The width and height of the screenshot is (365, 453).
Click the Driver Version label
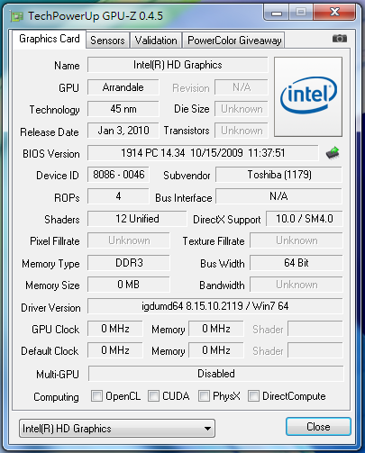(50, 308)
